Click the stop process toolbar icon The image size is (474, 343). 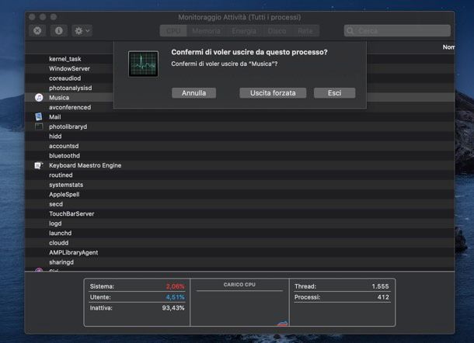pos(37,31)
